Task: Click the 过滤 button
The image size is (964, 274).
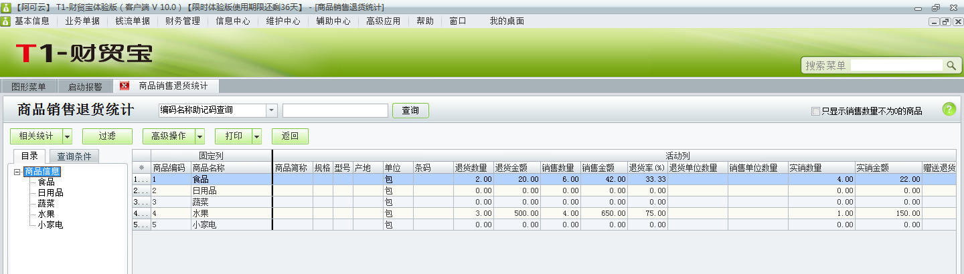Action: (x=107, y=136)
